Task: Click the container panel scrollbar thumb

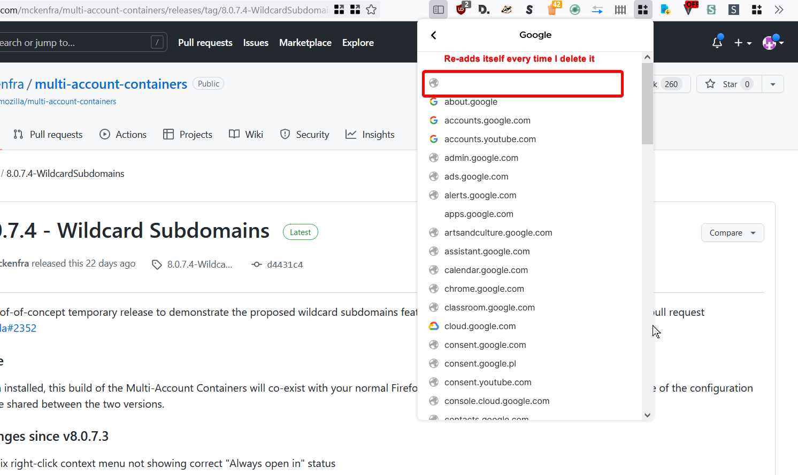Action: coord(647,104)
